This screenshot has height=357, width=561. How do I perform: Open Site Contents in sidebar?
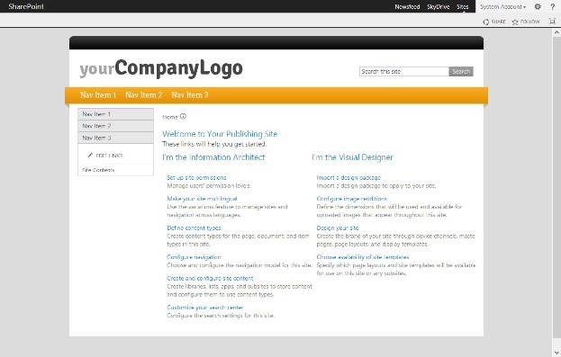[98, 170]
